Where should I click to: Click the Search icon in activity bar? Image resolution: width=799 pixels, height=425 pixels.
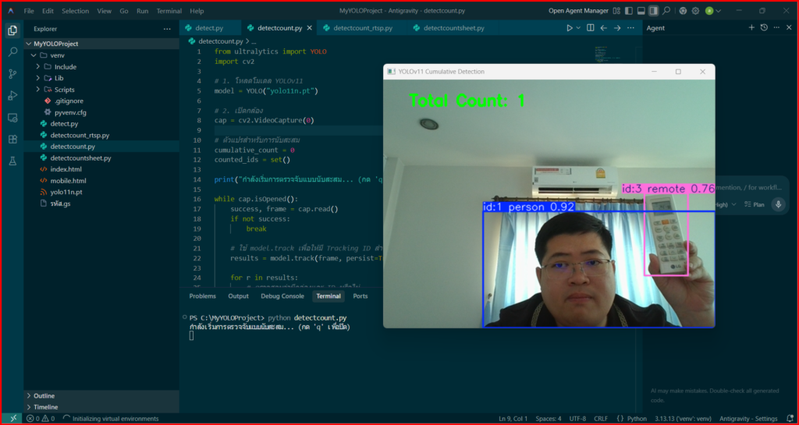[x=12, y=51]
